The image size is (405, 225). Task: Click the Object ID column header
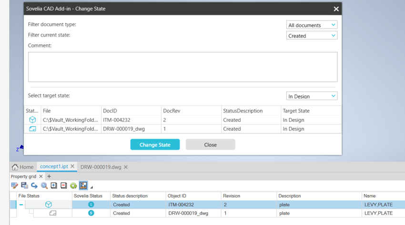click(x=193, y=196)
